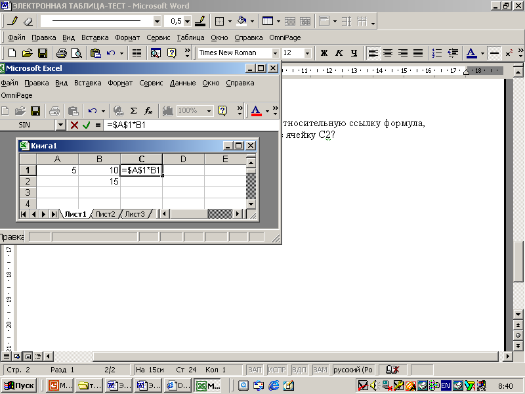Open the line style dropdown
The height and width of the screenshot is (394, 525).
click(x=157, y=22)
